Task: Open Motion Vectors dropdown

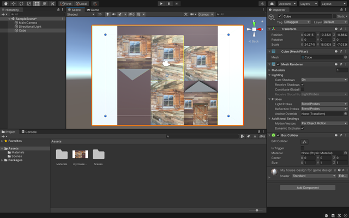Action: coord(324,123)
